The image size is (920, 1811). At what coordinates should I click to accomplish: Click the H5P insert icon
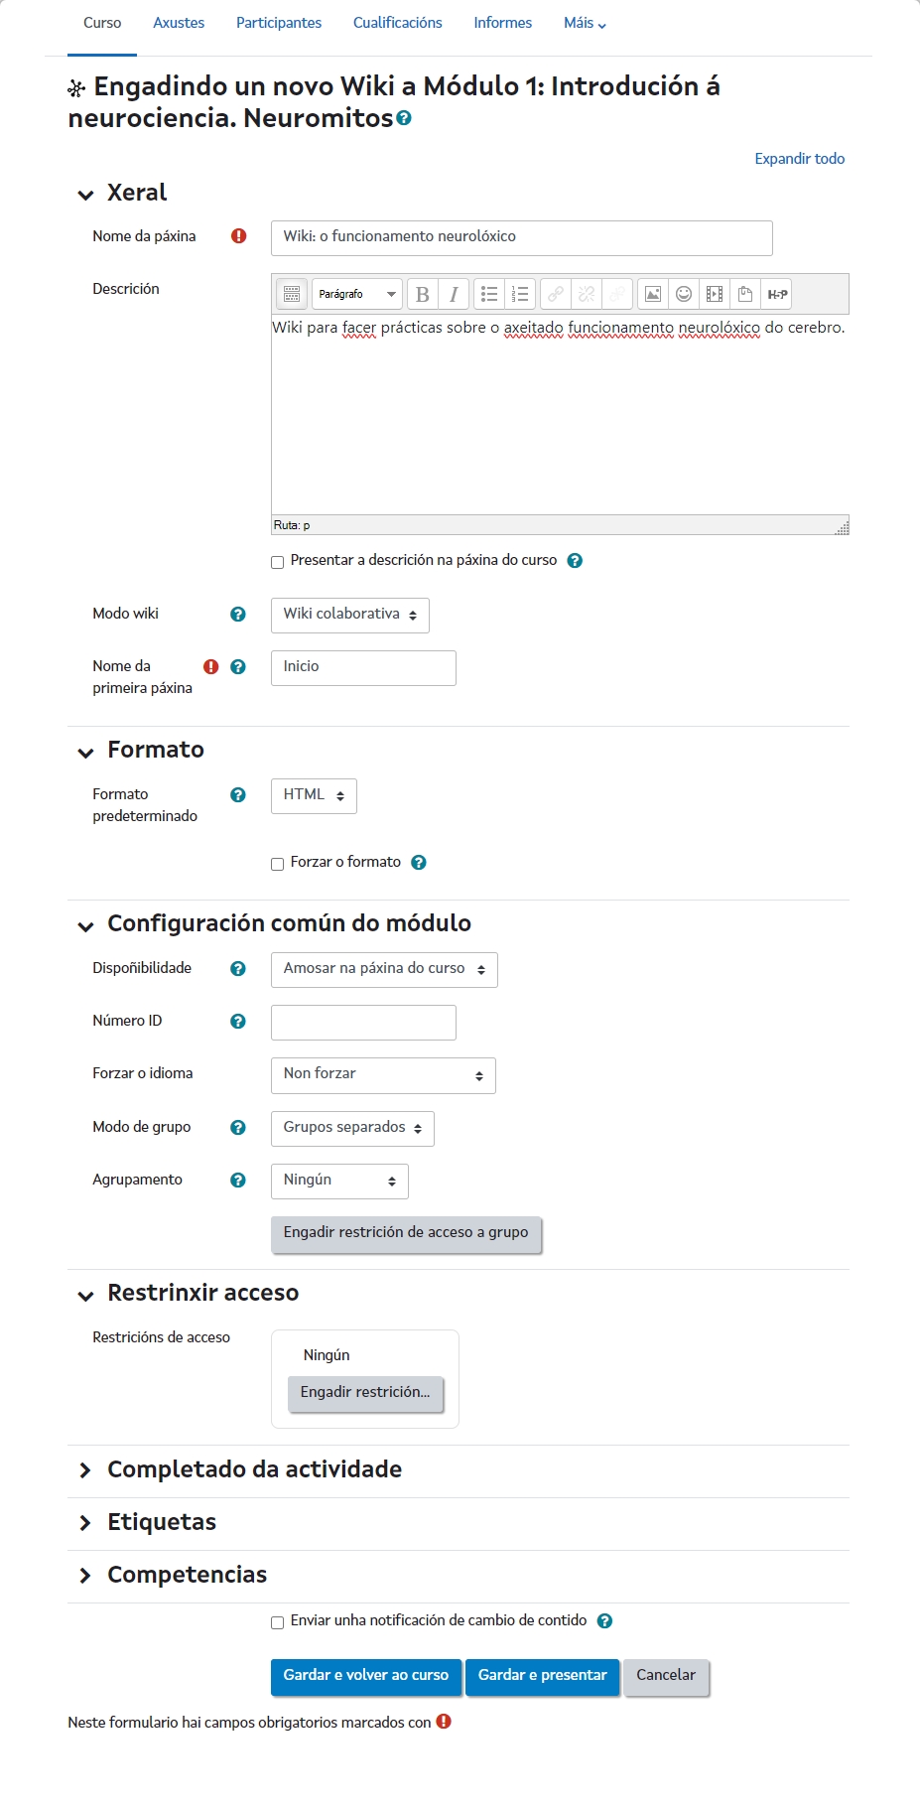[x=777, y=294]
